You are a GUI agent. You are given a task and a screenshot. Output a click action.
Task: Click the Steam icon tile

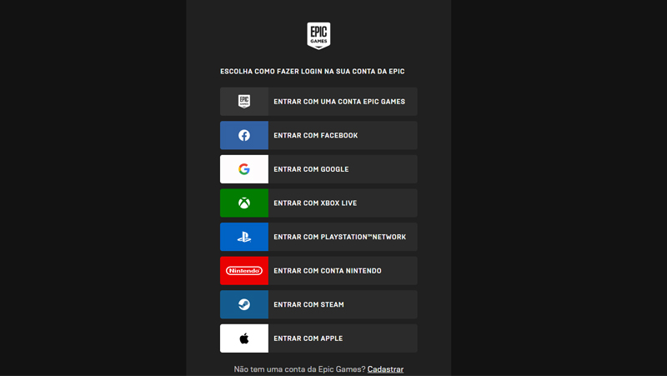pyautogui.click(x=244, y=304)
